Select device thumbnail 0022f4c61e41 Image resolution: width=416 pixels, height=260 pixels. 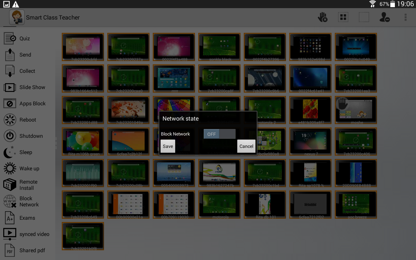(310, 78)
